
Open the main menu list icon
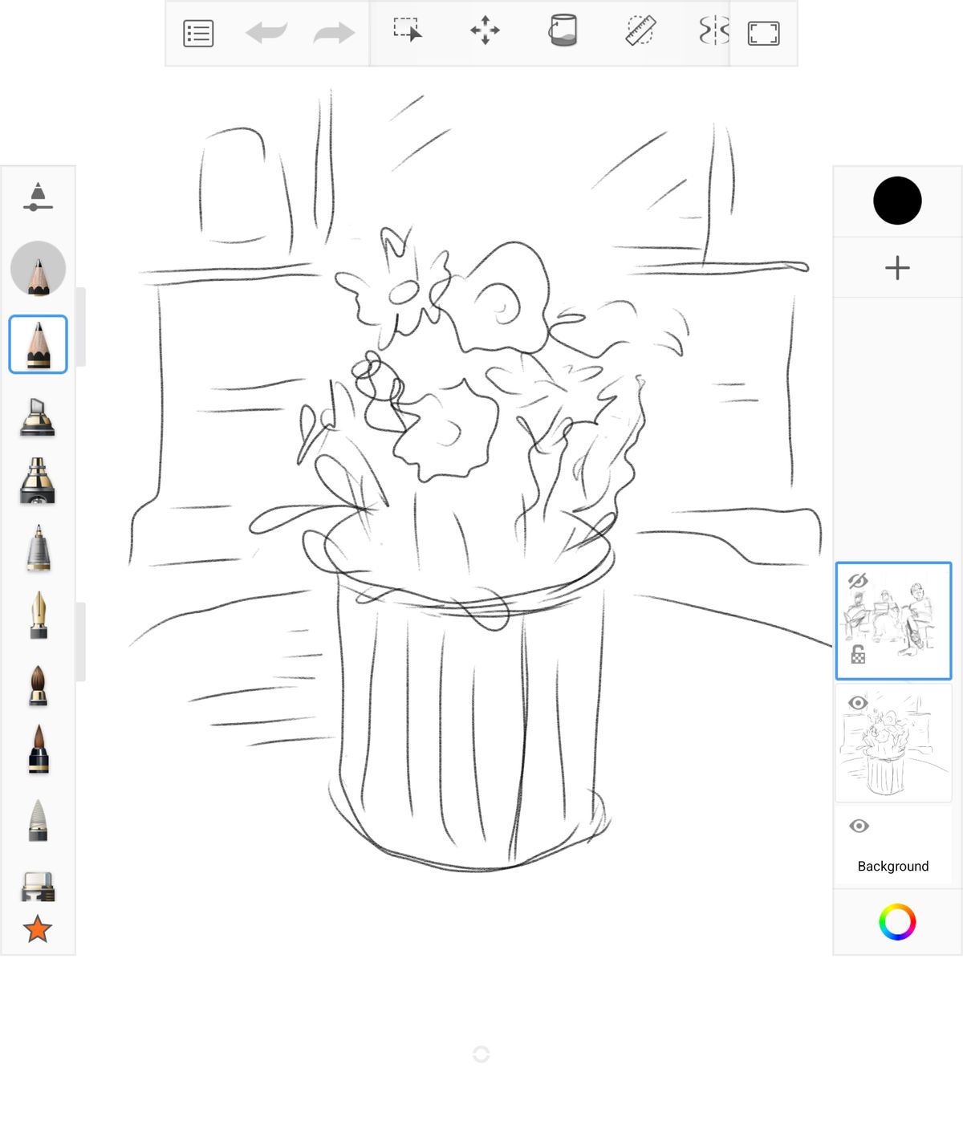[198, 34]
